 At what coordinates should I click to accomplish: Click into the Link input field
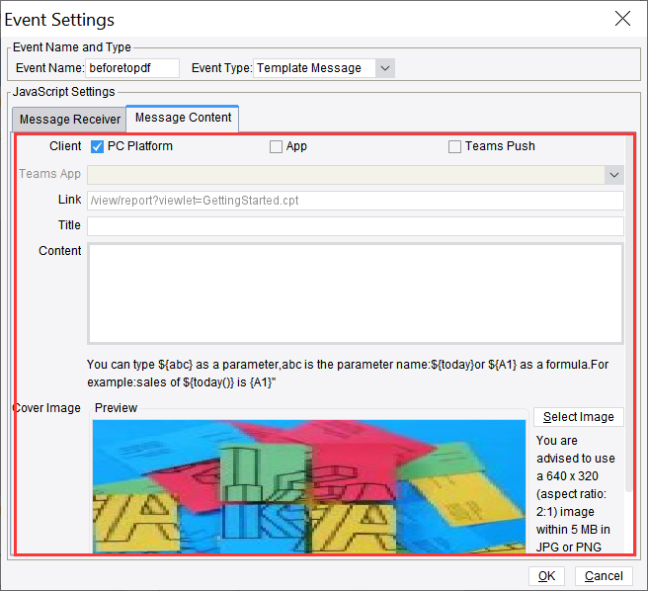click(355, 201)
